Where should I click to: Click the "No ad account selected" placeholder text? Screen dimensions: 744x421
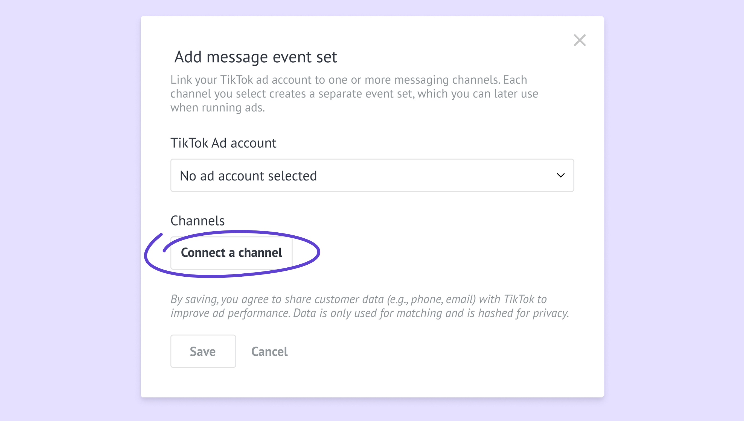pyautogui.click(x=248, y=176)
